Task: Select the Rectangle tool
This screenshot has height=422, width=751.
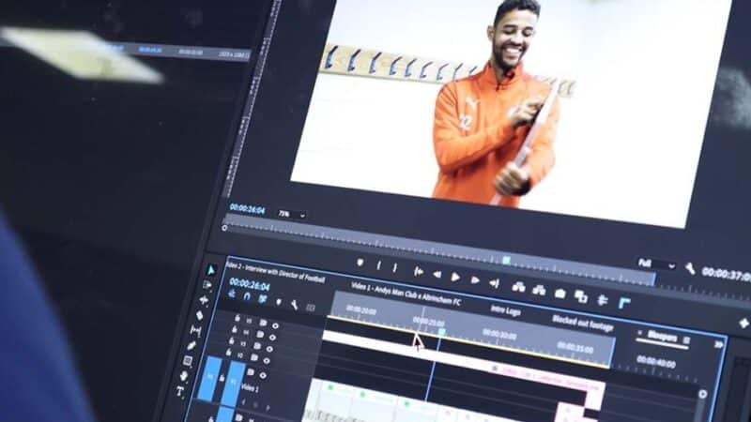Action: click(x=188, y=361)
